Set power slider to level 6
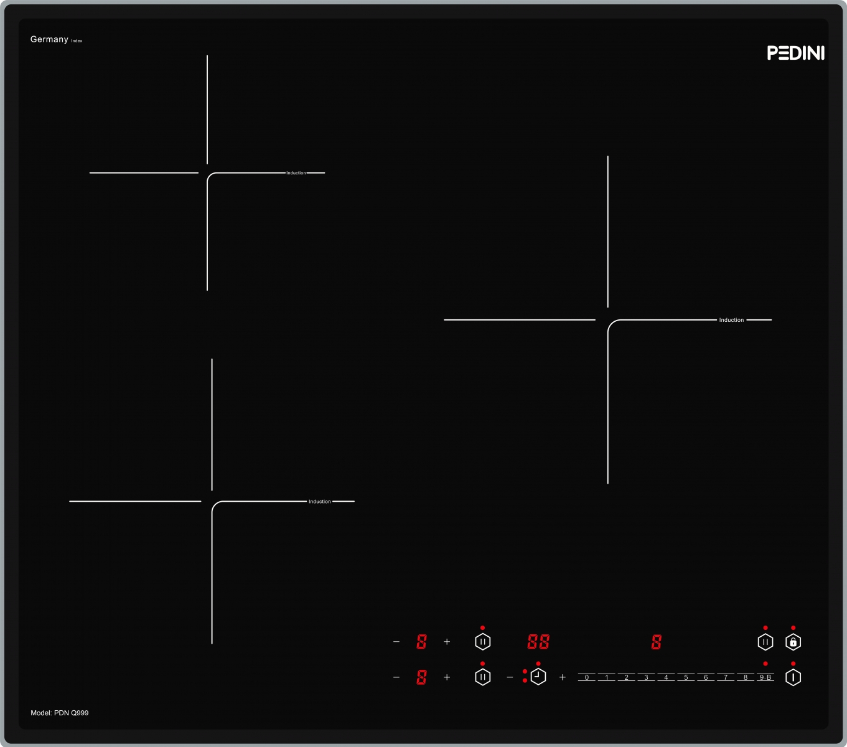 [706, 677]
